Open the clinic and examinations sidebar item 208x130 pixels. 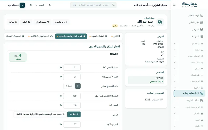(x=189, y=93)
